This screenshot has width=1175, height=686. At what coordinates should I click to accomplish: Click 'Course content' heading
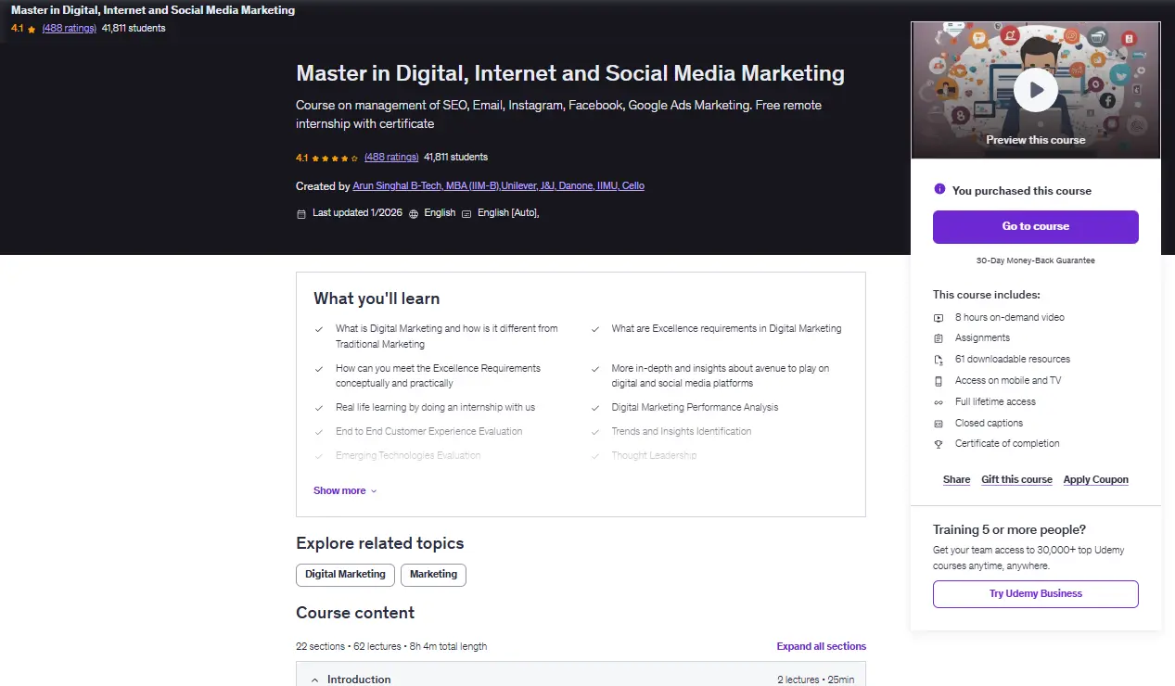point(355,613)
